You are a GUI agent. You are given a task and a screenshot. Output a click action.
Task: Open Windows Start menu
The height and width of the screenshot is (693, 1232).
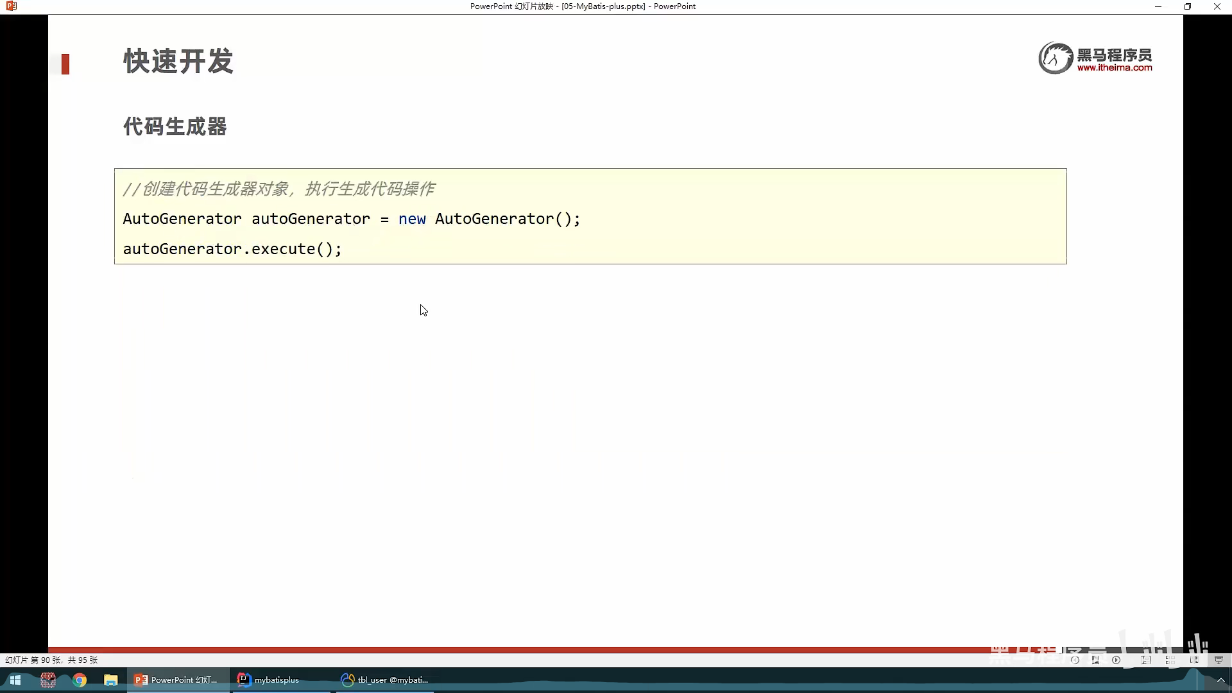(x=15, y=680)
